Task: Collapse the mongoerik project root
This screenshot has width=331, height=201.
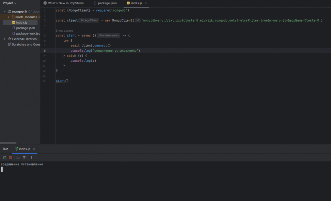Action: (4, 12)
